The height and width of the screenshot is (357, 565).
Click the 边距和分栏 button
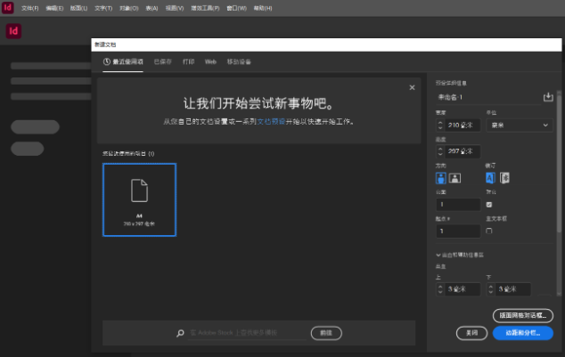[522, 333]
